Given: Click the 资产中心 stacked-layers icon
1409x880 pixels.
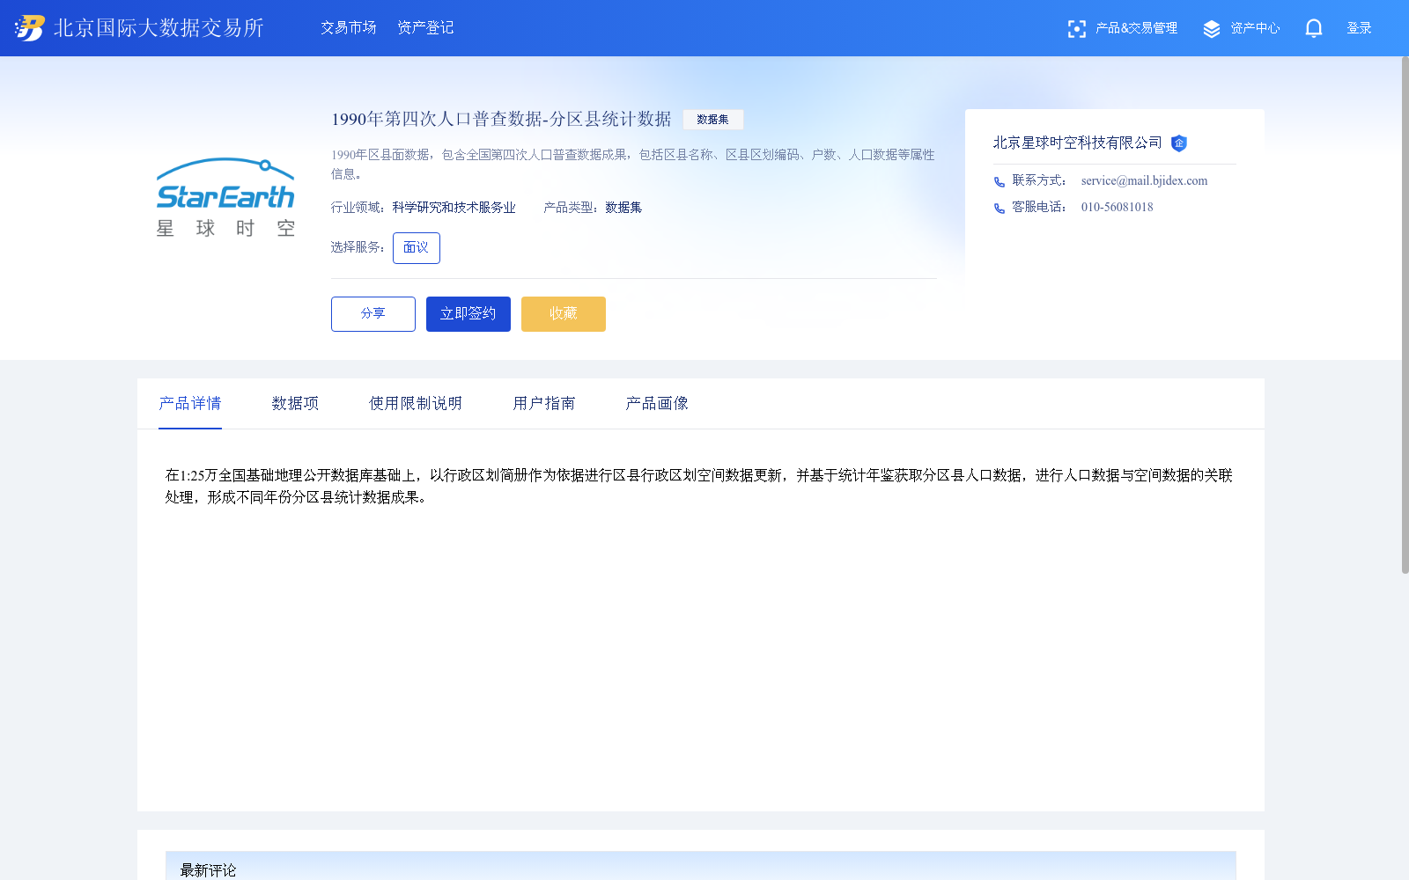Looking at the screenshot, I should click(1211, 27).
